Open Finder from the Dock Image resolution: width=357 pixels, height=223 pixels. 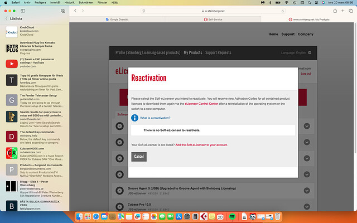[x=79, y=216]
